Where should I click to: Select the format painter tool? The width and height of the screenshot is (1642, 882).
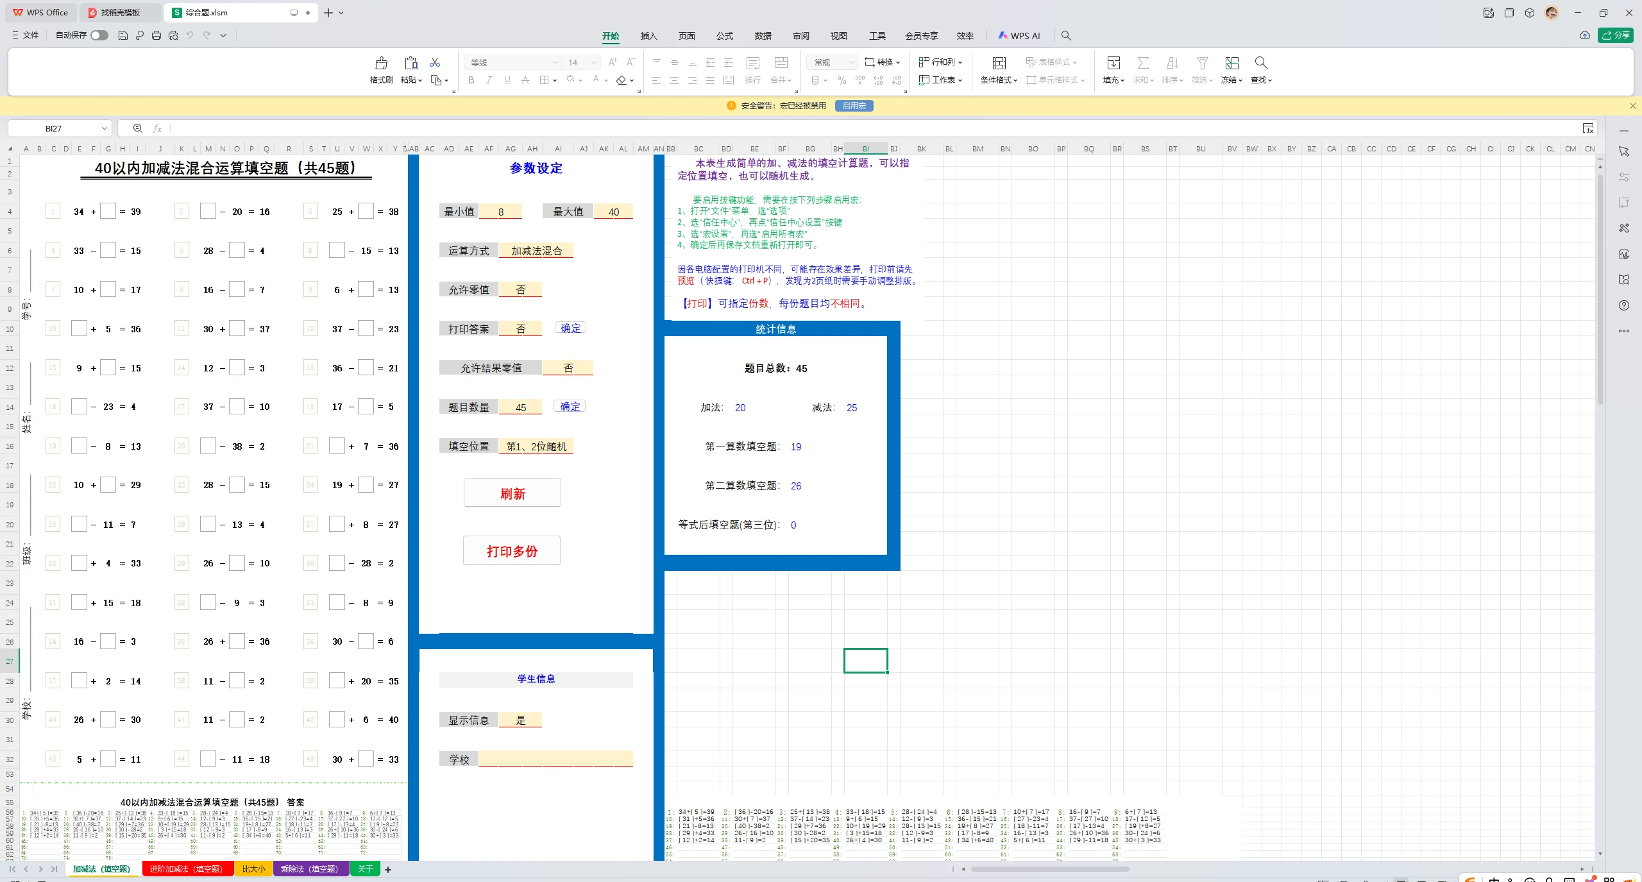[380, 71]
